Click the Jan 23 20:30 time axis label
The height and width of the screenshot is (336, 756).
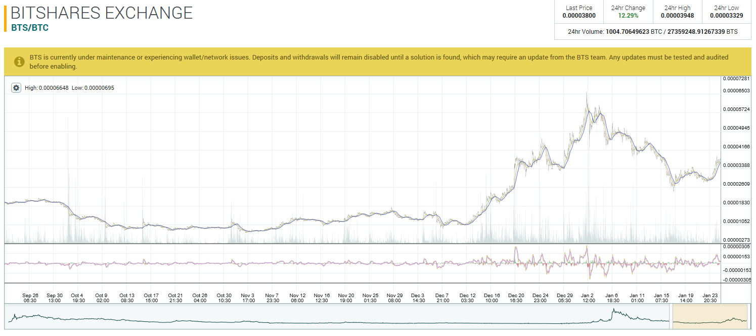tap(710, 298)
